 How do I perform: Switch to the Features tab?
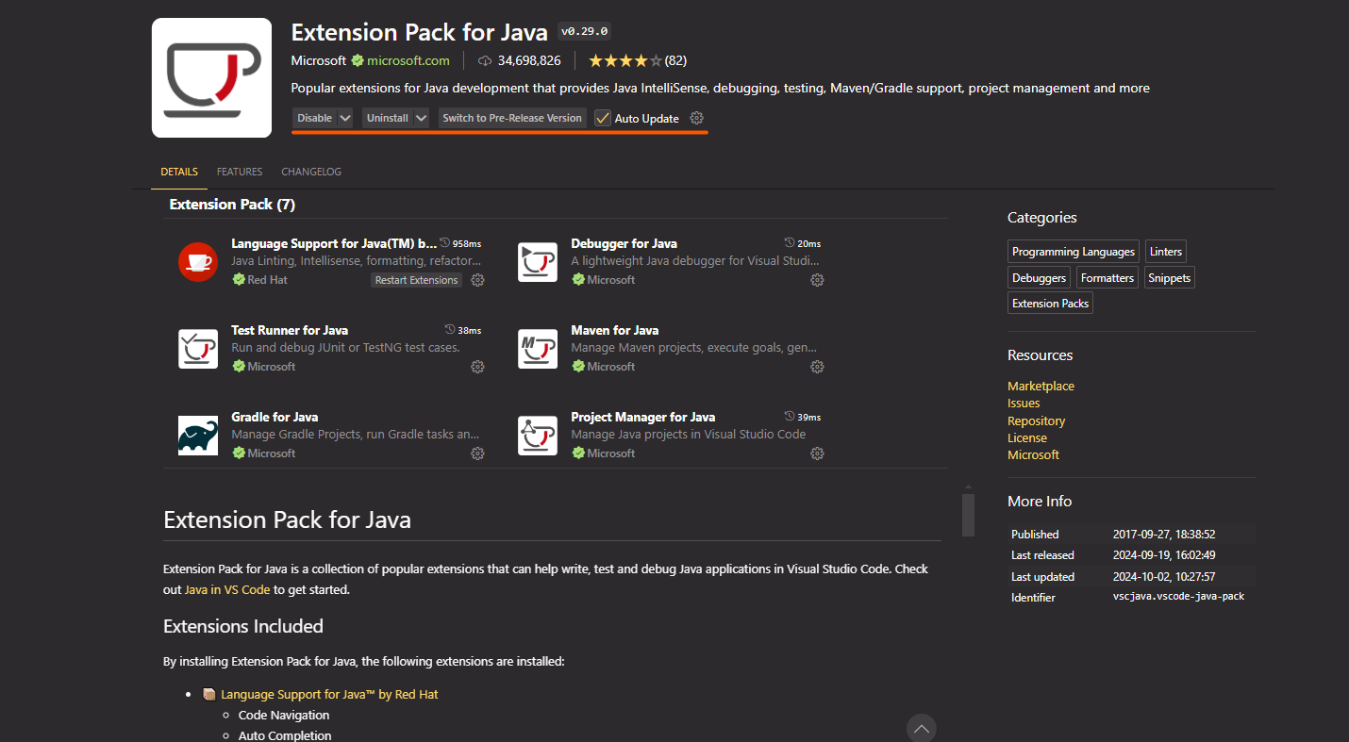240,172
